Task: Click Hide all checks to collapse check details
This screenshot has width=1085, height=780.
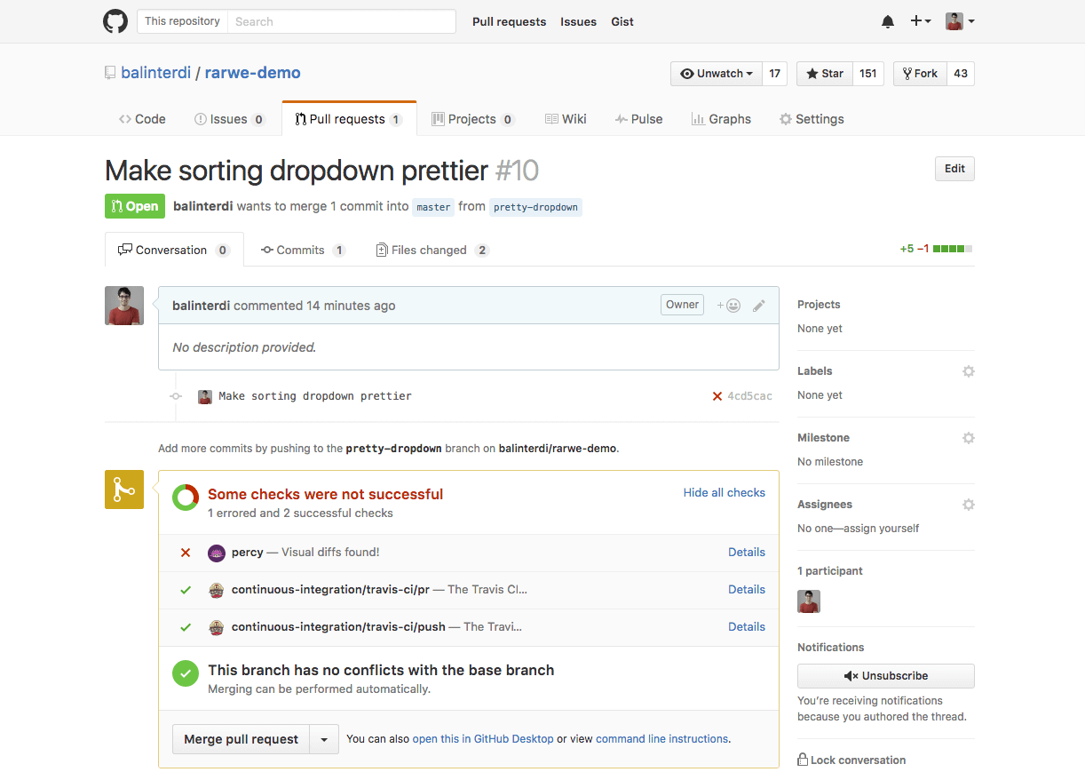Action: [724, 492]
